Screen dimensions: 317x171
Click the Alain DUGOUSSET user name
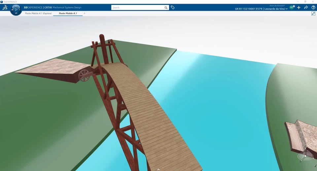click(277, 6)
